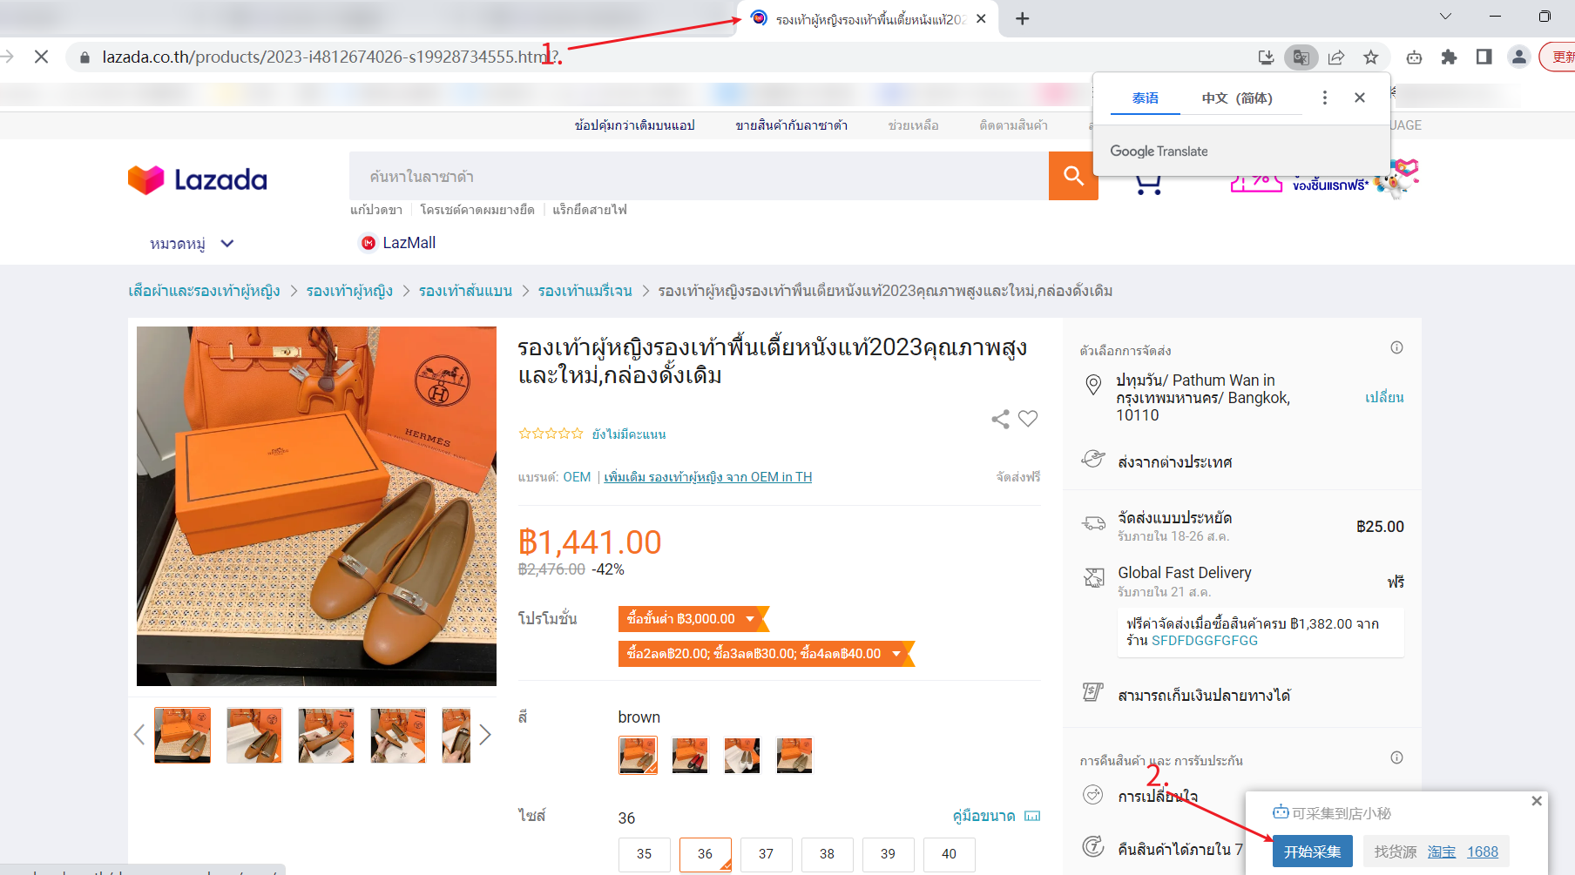Screen dimensions: 1575x875
Task: Open the robot extension icon in toolbar
Action: 1414,57
